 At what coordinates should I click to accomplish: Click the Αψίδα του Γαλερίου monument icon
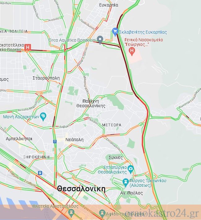pyautogui.click(x=102, y=214)
